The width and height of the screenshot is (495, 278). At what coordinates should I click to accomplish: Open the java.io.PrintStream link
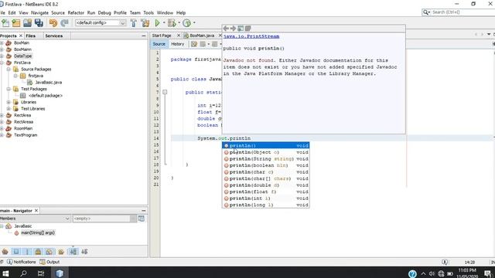251,36
